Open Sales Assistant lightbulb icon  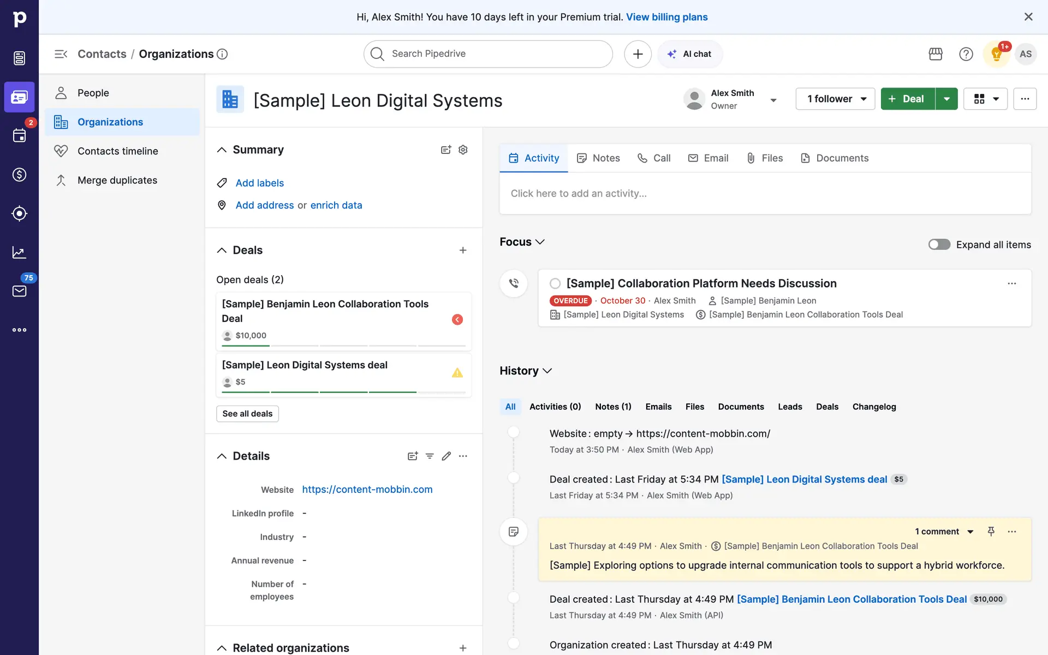click(996, 54)
